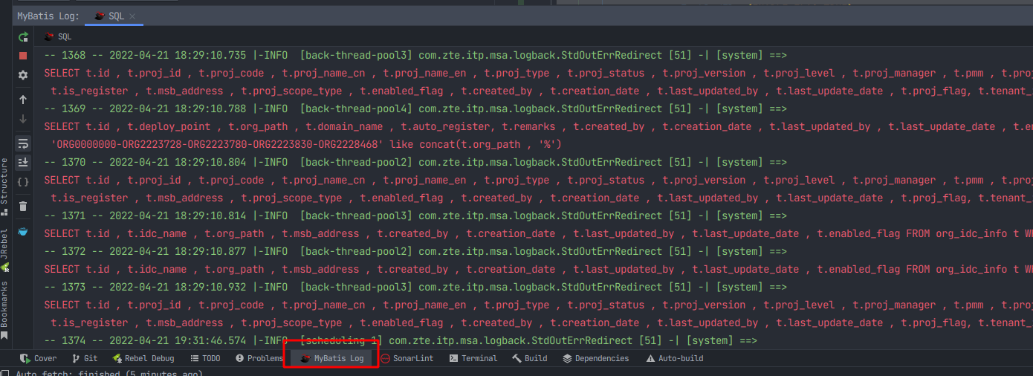Open the Git tool window
Image resolution: width=1033 pixels, height=376 pixels.
(x=85, y=358)
